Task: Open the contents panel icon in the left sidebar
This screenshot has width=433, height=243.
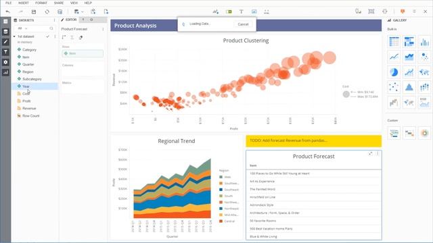Action: [5, 22]
